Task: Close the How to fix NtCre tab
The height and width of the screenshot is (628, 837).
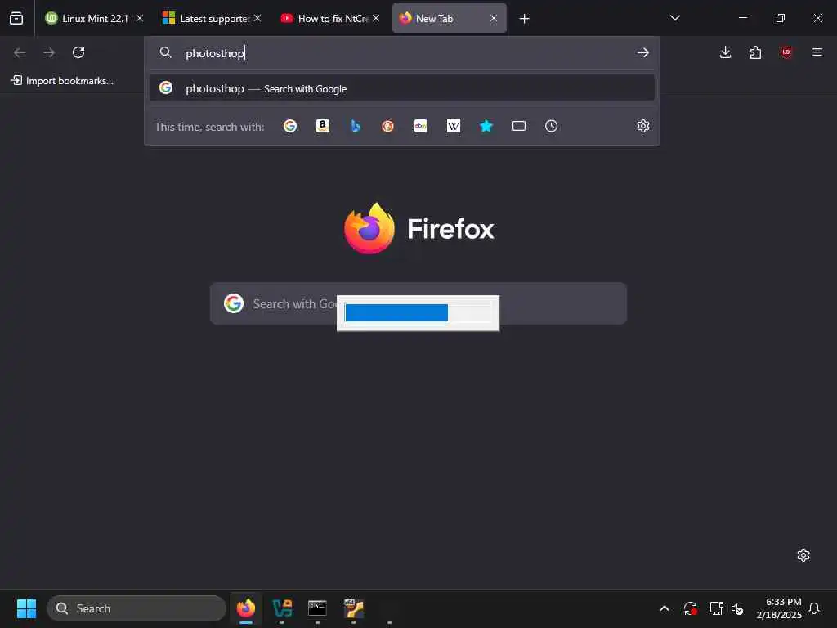Action: point(376,18)
